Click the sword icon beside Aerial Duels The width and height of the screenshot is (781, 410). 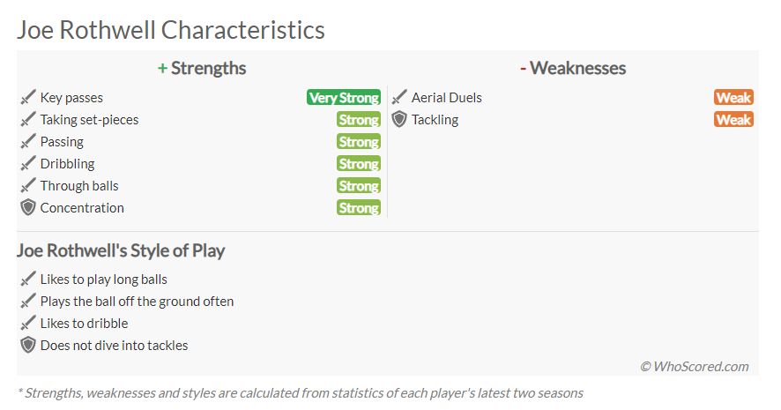[x=399, y=97]
